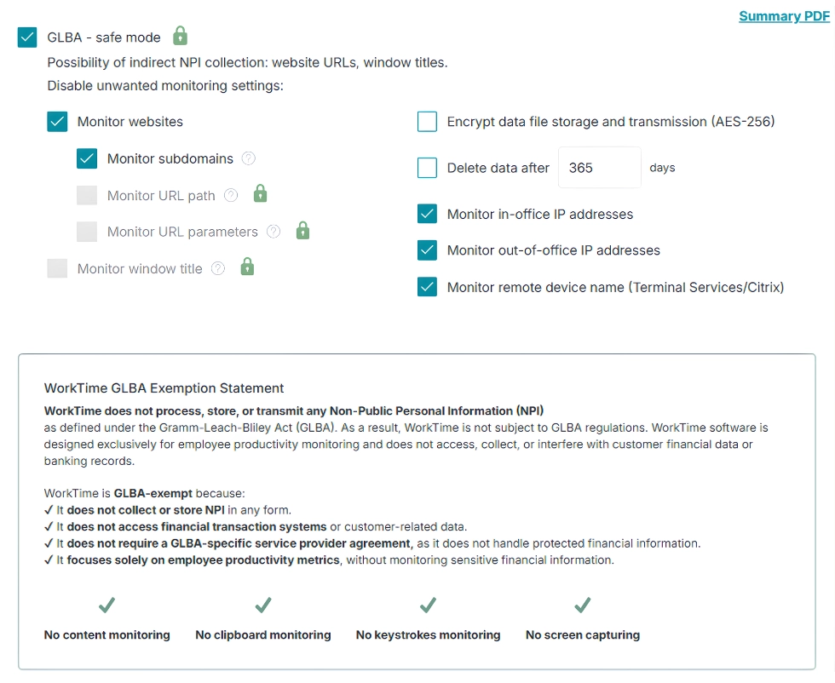
Task: Click the green checkmark above No content monitoring
Action: click(107, 606)
